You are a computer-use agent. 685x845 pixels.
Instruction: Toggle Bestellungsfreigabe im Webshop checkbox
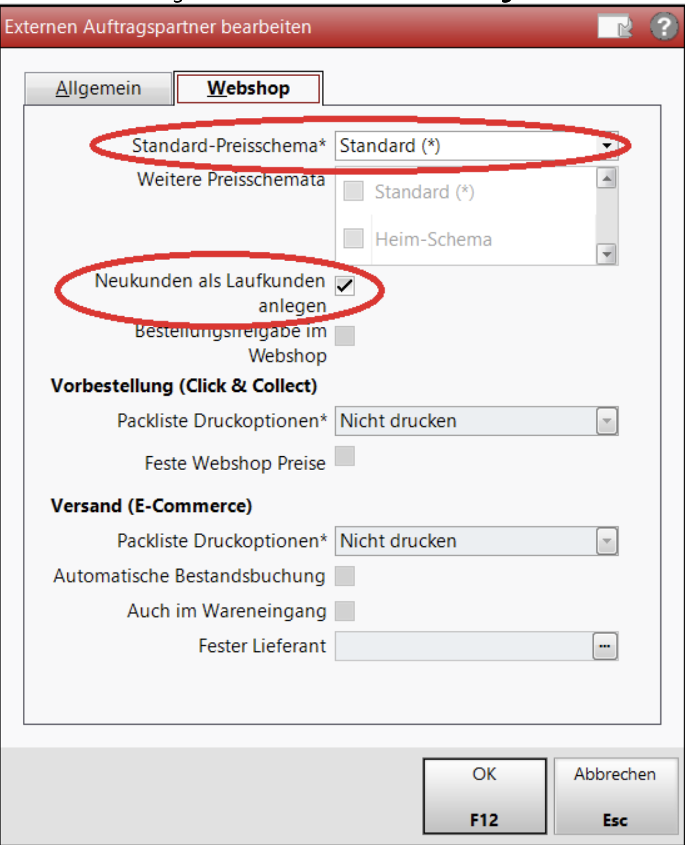[x=345, y=335]
